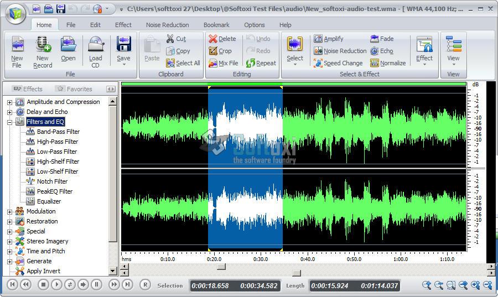Fast forward the audio
Screen dimensions: 498x297
coord(114,285)
